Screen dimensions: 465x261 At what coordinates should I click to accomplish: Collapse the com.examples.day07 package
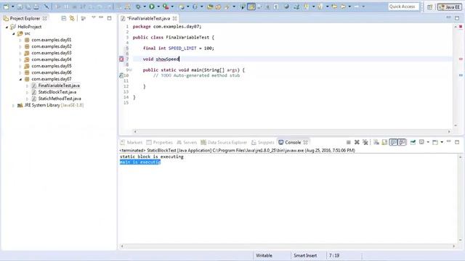coord(20,79)
